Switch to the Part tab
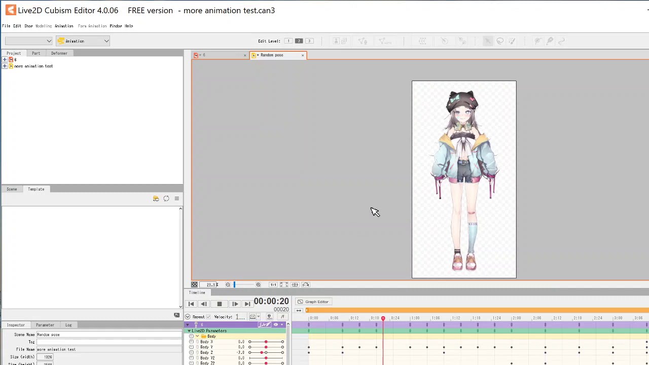Image resolution: width=649 pixels, height=365 pixels. pos(36,53)
